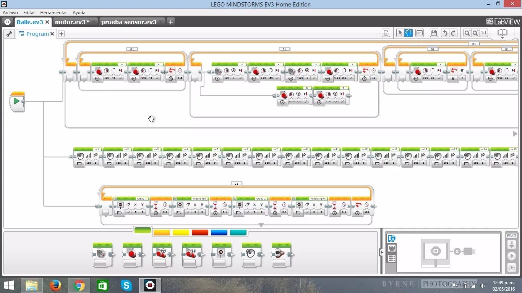Pick the Large Motor block from the palette

tap(132, 254)
